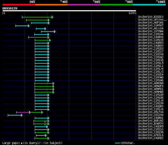The image size is (168, 145).
Task: Select the UniRef100_C6SZ44 label
Action: click(151, 115)
